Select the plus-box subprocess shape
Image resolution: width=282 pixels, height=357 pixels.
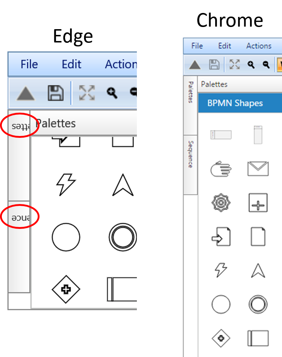(x=258, y=203)
